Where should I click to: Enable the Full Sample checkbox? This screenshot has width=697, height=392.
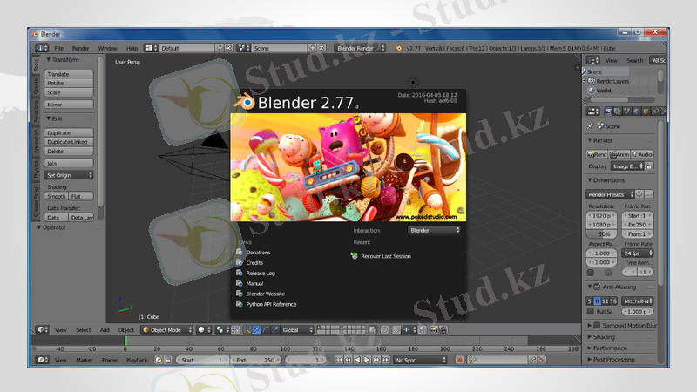pyautogui.click(x=590, y=311)
